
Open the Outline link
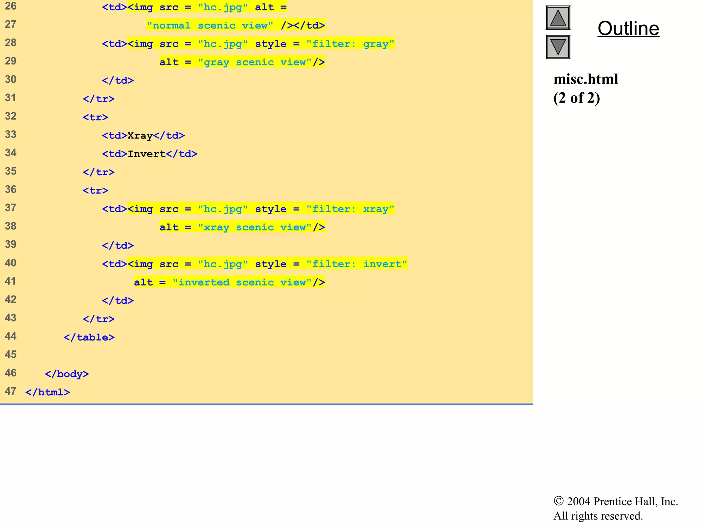click(x=628, y=29)
